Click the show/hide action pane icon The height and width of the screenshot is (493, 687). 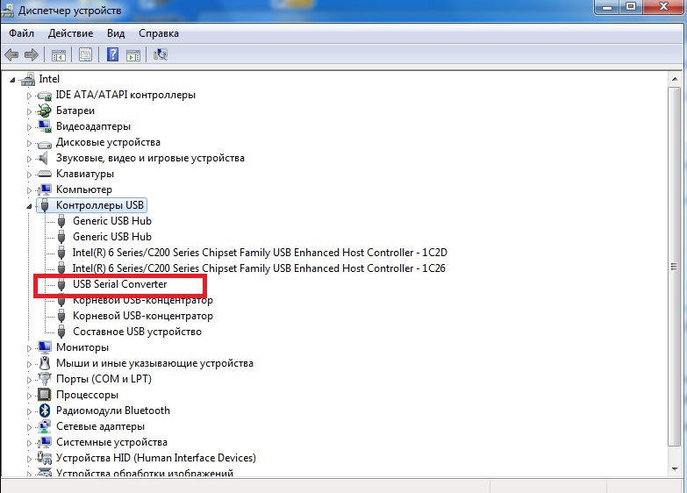133,55
